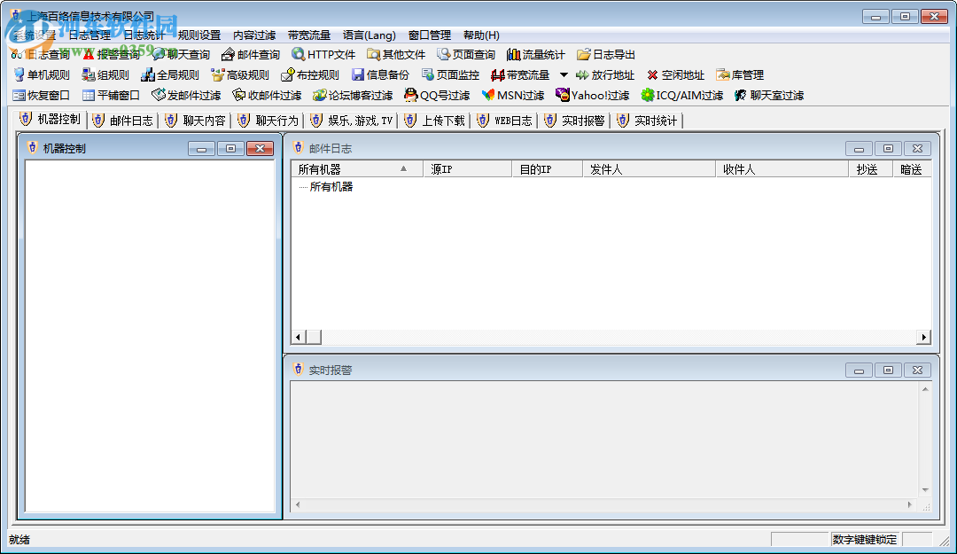957x554 pixels.
Task: Click 抄送 column header
Action: pyautogui.click(x=871, y=169)
